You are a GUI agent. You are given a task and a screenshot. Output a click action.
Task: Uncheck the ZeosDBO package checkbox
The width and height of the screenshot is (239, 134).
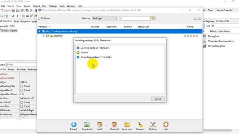point(47,36)
